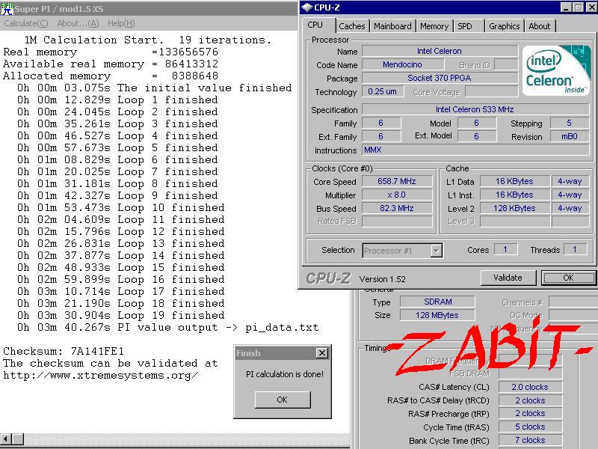Click OK in the Finish dialog
Image resolution: width=598 pixels, height=449 pixels.
pos(283,400)
